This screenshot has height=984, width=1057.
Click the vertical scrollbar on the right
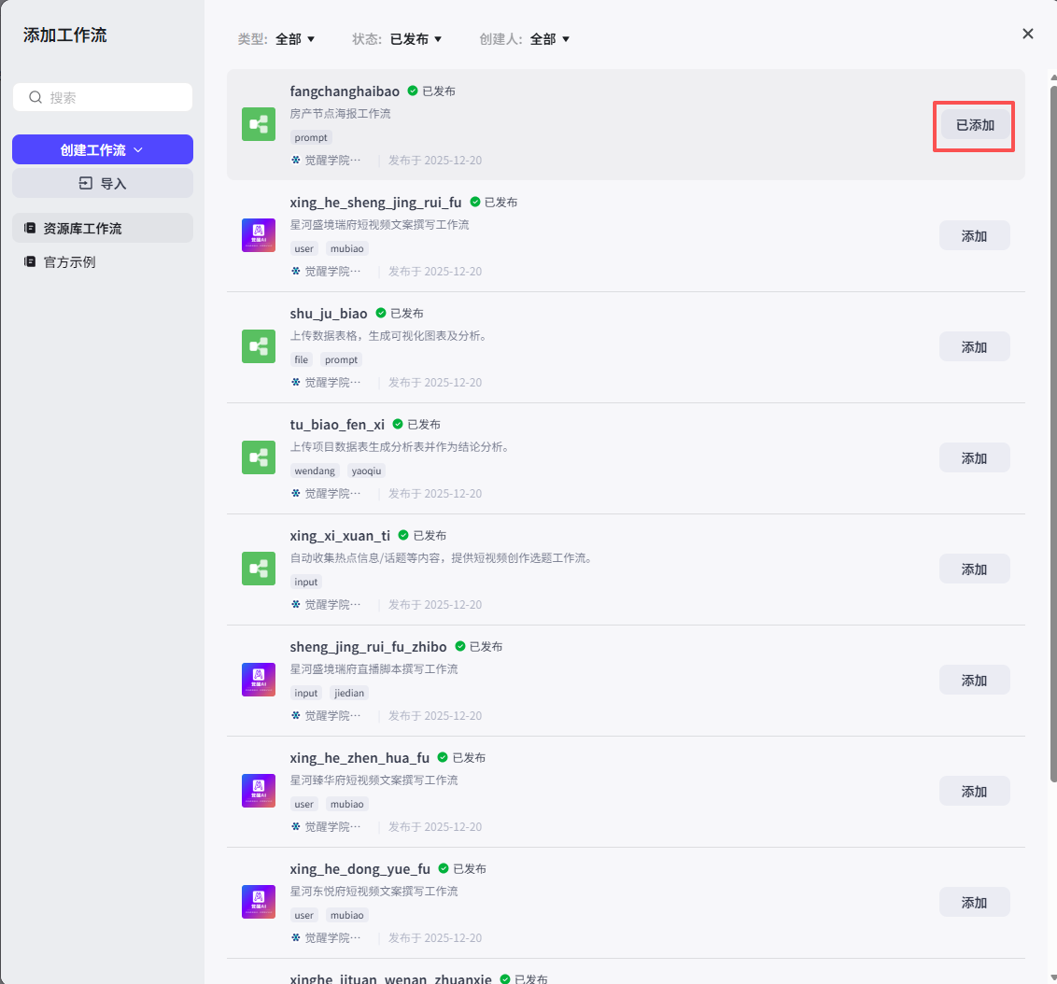[1052, 373]
